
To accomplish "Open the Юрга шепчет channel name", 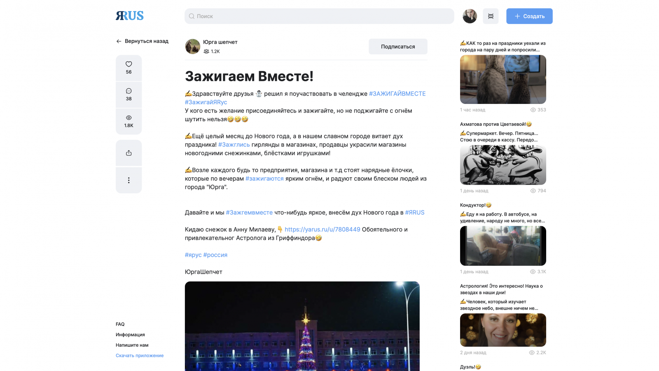I will coord(220,42).
